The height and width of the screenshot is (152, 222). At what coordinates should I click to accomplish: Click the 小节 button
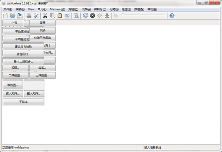[13, 23]
